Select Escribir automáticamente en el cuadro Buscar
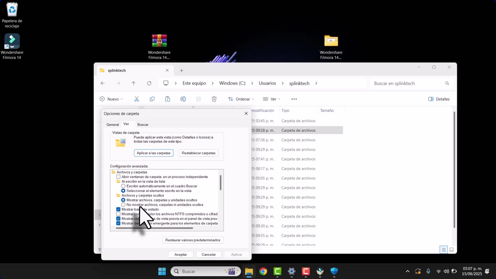Screen dimensions: 496x279 click(x=123, y=186)
